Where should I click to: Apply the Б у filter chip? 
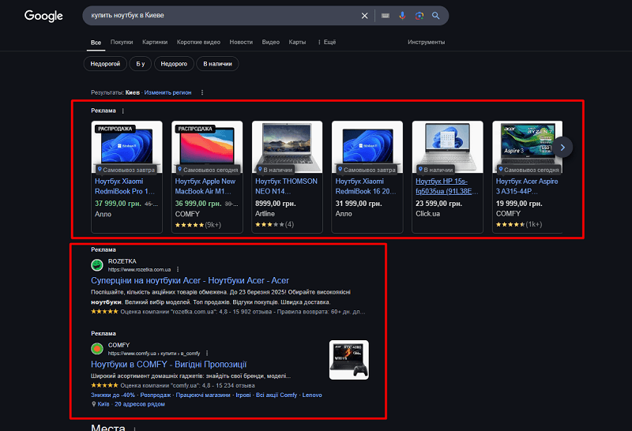tap(141, 64)
